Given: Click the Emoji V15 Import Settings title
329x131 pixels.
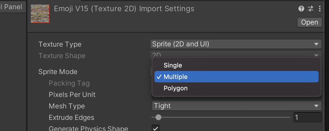Looking at the screenshot, I should (124, 9).
